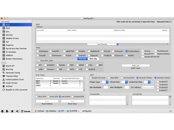Click the export icon in bottom toolbar
Image resolution: width=174 pixels, height=130 pixels.
(7, 111)
